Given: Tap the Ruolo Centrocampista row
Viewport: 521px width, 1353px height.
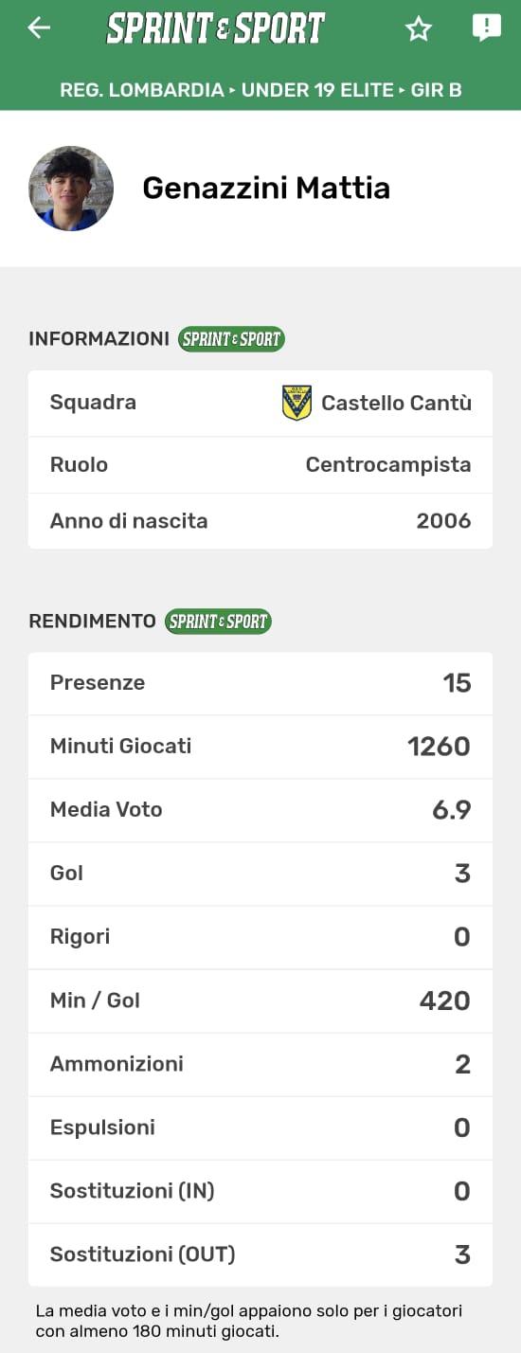Looking at the screenshot, I should [260, 464].
